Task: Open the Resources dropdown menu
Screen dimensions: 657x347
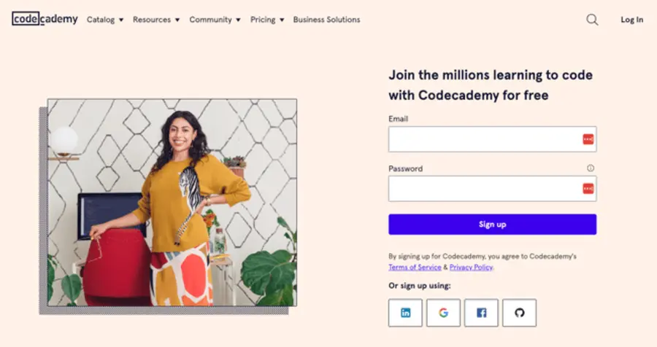Action: (x=155, y=20)
